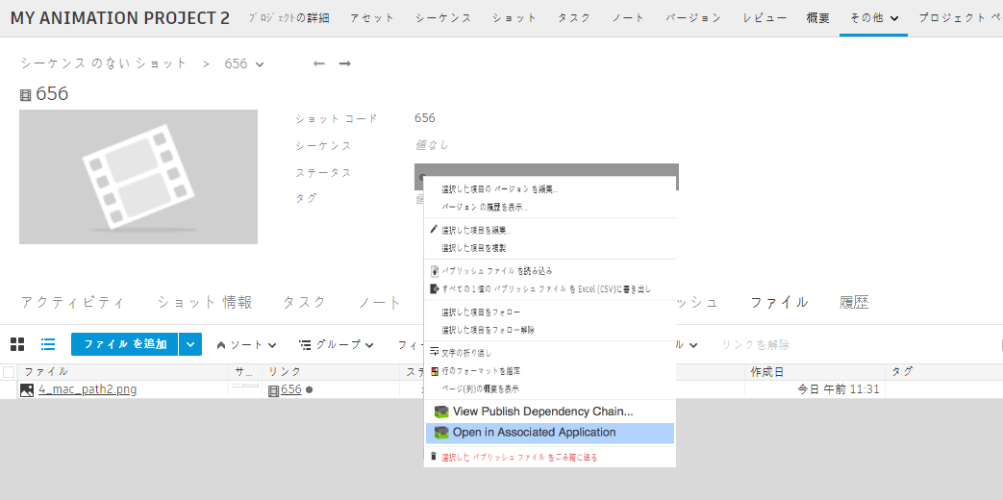Switch to list view mode
This screenshot has height=500, width=1003.
click(x=48, y=344)
